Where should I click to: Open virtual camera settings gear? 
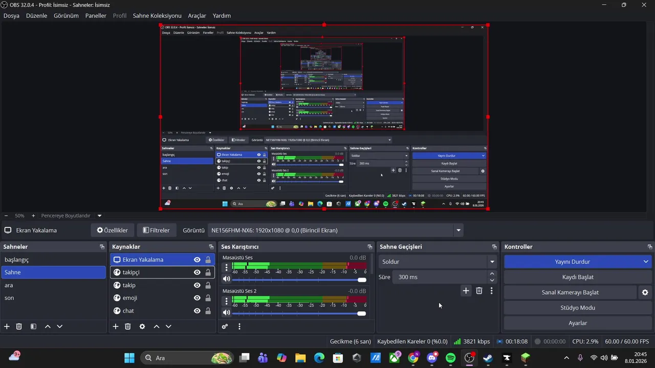[645, 292]
